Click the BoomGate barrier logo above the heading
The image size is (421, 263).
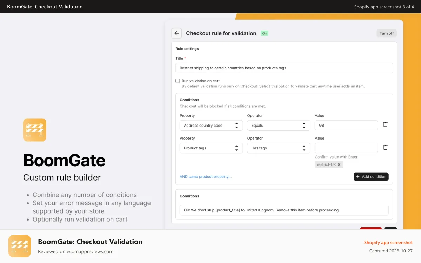tap(35, 130)
